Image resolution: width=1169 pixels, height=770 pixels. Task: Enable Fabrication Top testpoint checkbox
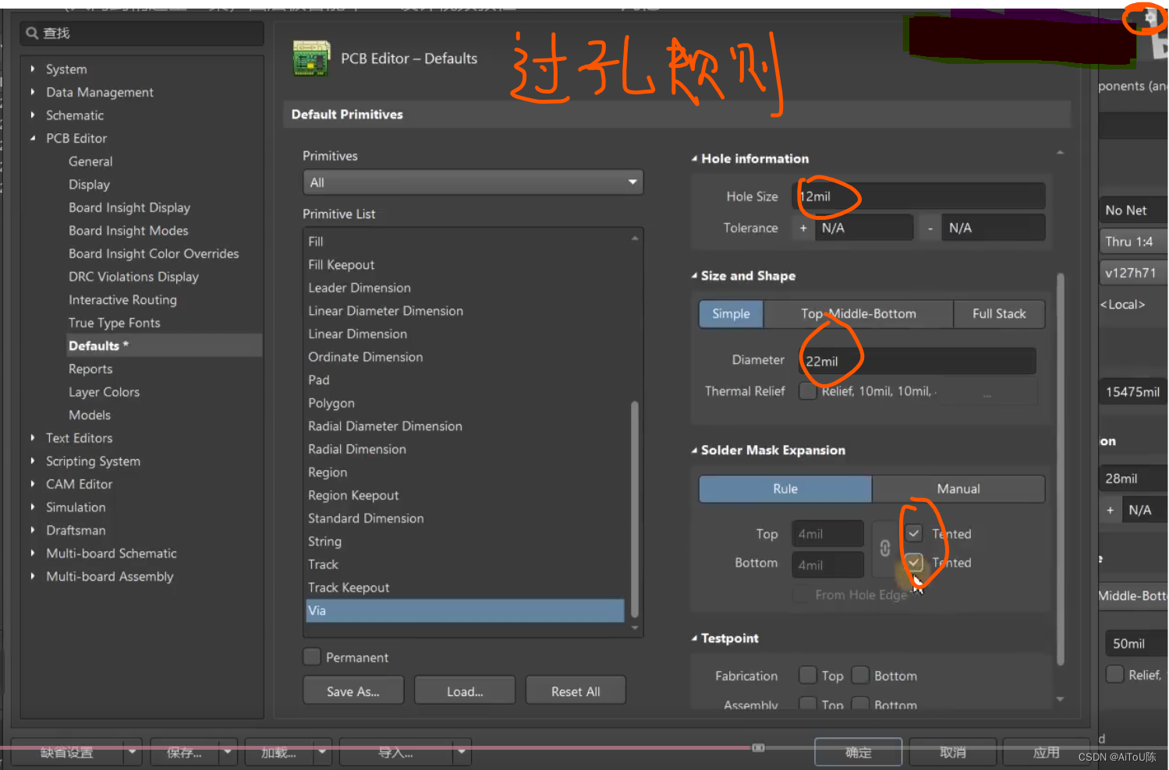(x=808, y=675)
